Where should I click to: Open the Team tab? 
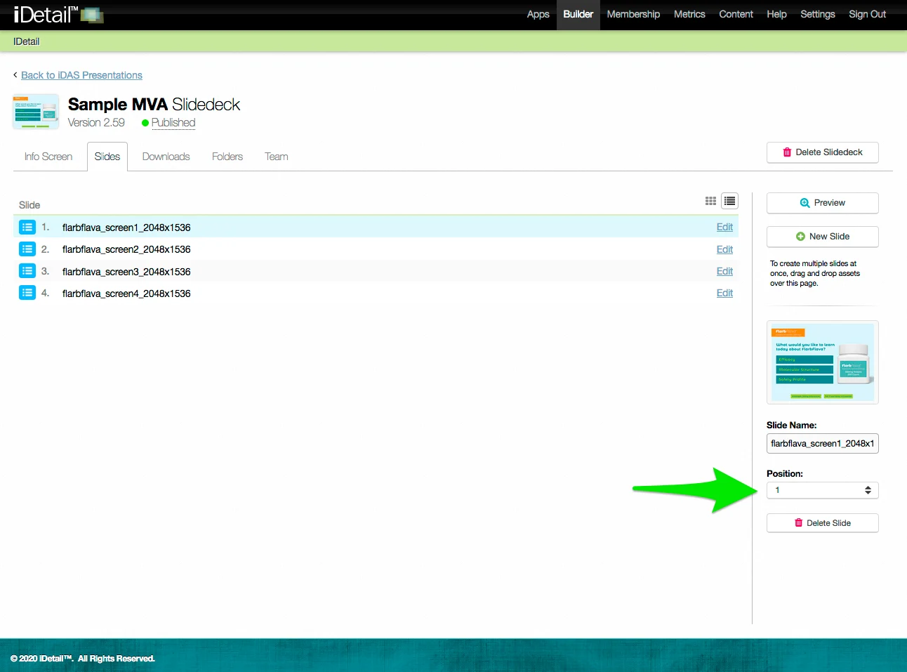(277, 157)
